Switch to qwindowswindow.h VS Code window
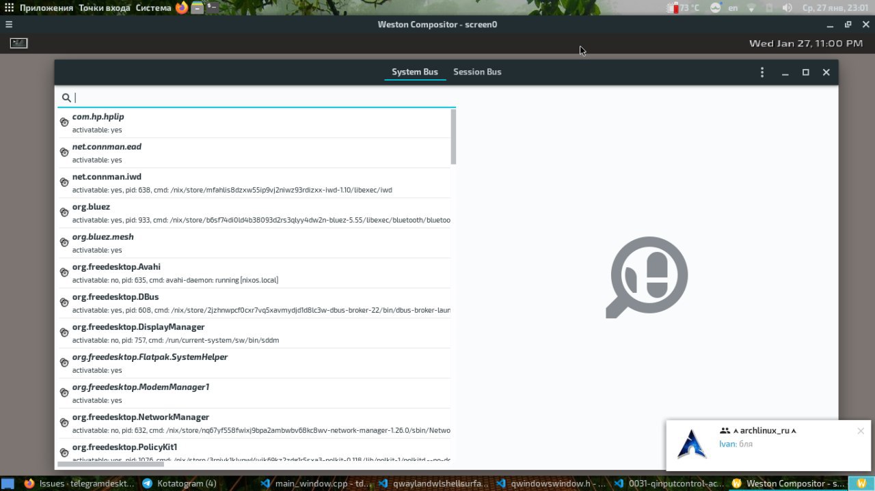The height and width of the screenshot is (491, 875). pyautogui.click(x=552, y=483)
